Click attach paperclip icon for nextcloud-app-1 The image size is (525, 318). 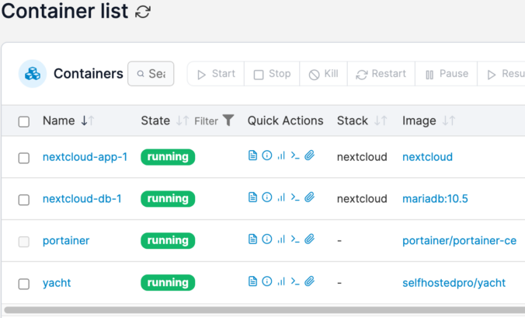click(x=310, y=156)
